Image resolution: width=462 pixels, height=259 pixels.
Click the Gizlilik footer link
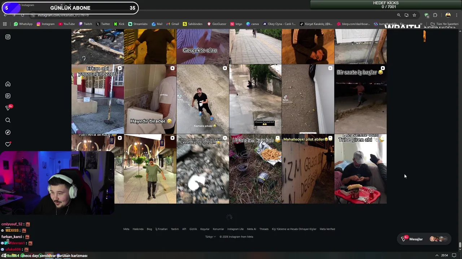point(193,229)
